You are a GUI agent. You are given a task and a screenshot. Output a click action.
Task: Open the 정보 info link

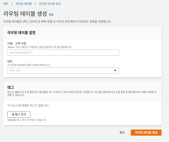point(51,15)
